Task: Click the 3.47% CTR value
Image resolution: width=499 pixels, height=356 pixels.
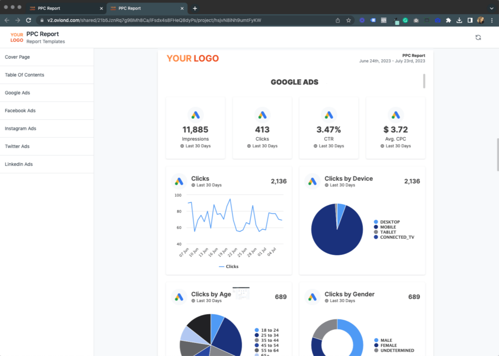Action: (x=329, y=129)
